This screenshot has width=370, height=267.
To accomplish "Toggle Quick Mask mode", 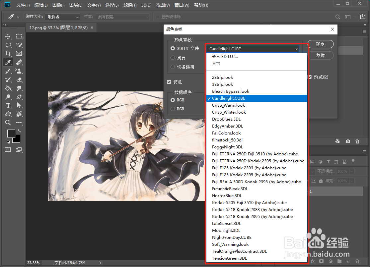I will [8, 150].
